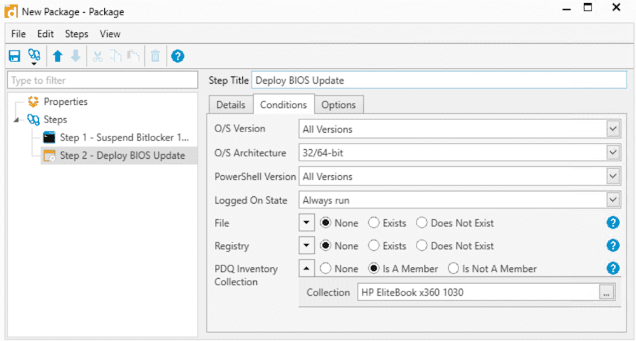Click the Cut scissors toolbar icon
The image size is (636, 341).
tap(97, 56)
